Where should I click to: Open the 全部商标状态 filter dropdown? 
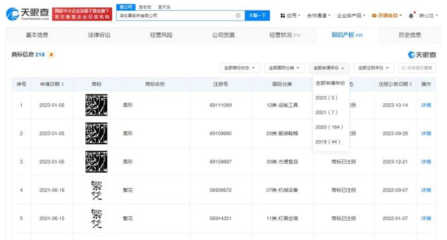coord(239,68)
